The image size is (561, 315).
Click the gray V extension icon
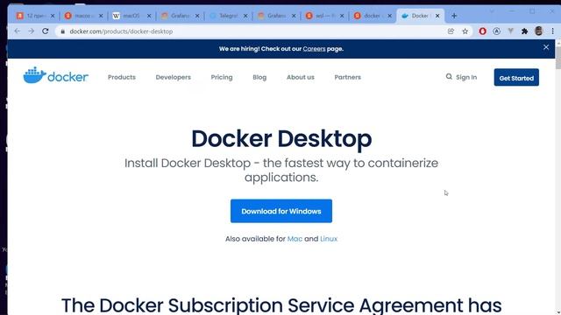[510, 31]
